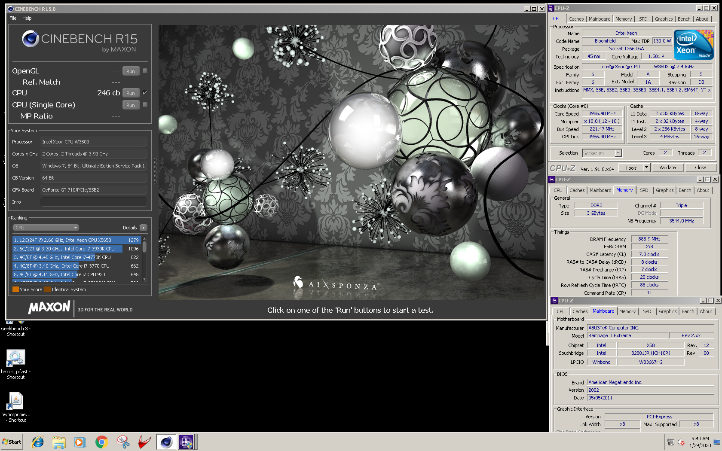Switch to Cinebench via its taskbar icon
The image size is (722, 451).
[166, 442]
